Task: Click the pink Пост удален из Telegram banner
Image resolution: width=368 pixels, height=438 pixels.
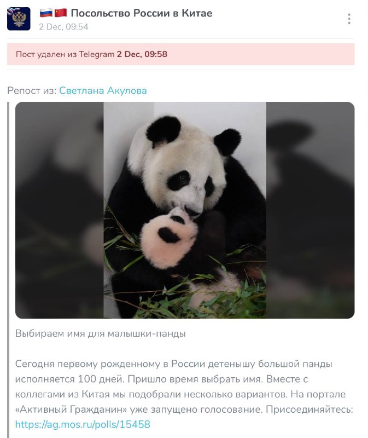Action: [x=181, y=54]
